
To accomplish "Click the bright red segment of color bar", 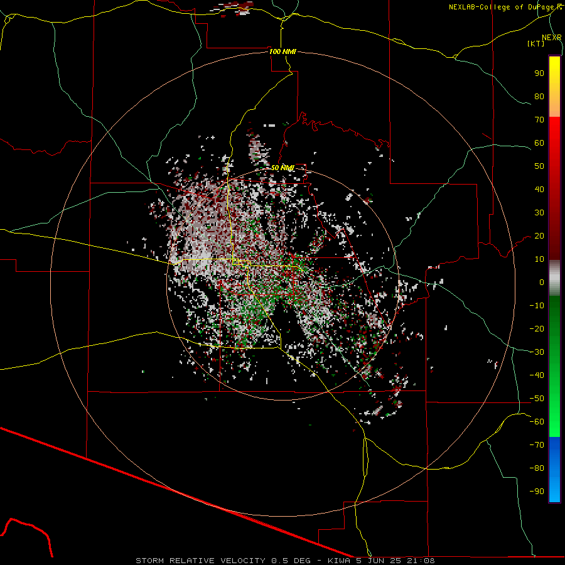I will click(554, 132).
